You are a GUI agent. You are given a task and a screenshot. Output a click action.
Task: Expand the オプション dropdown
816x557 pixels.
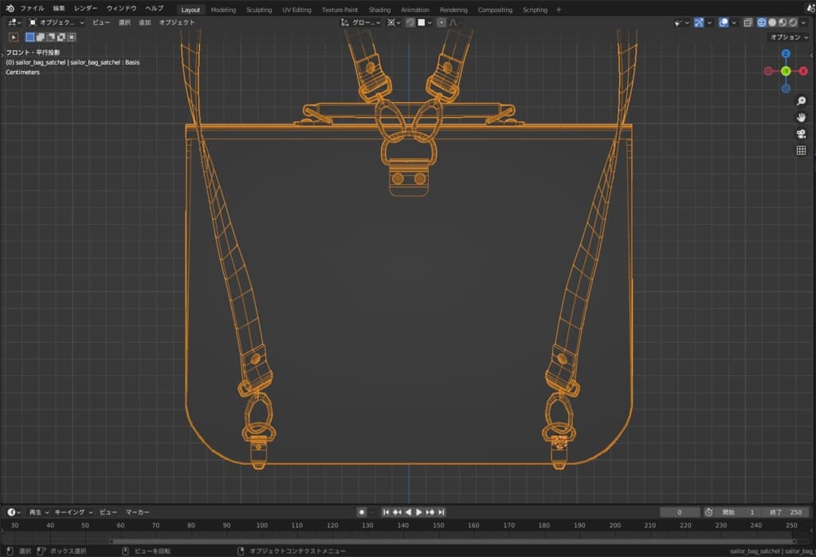click(789, 37)
